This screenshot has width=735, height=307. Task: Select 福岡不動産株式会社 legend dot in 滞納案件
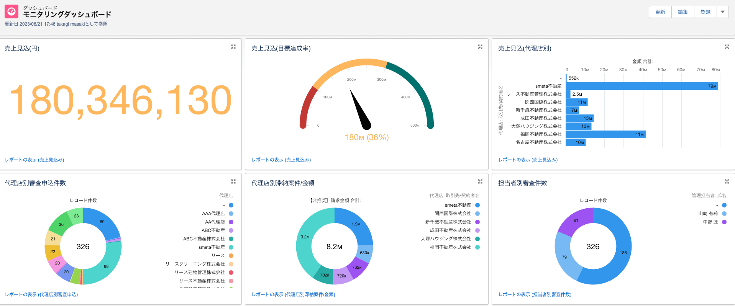[477, 247]
